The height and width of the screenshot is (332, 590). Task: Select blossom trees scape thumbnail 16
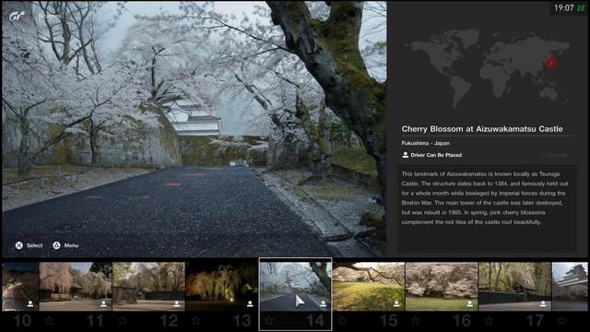pyautogui.click(x=442, y=287)
